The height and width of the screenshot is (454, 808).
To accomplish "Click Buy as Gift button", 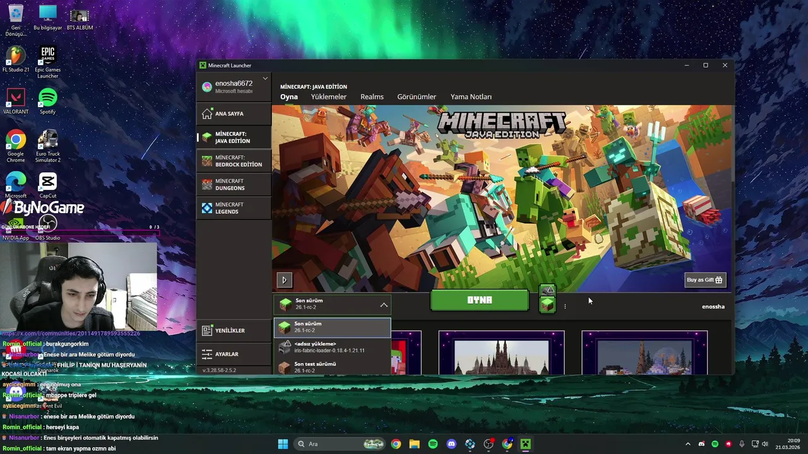I will tap(705, 280).
